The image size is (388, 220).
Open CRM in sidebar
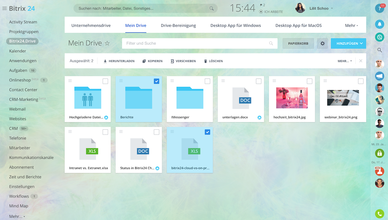pyautogui.click(x=13, y=128)
